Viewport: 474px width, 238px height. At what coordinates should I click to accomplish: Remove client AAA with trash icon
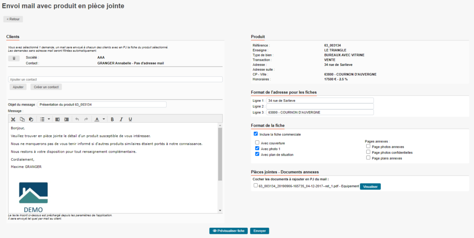pos(14,58)
